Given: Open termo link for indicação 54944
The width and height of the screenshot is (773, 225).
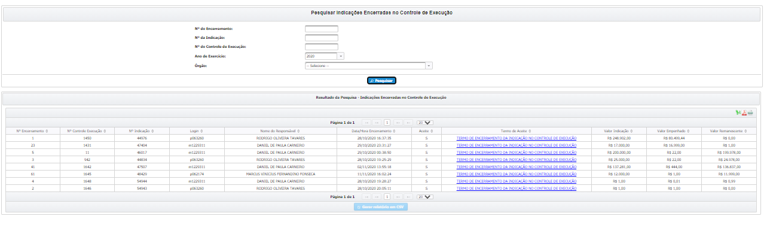Looking at the screenshot, I should [x=517, y=181].
